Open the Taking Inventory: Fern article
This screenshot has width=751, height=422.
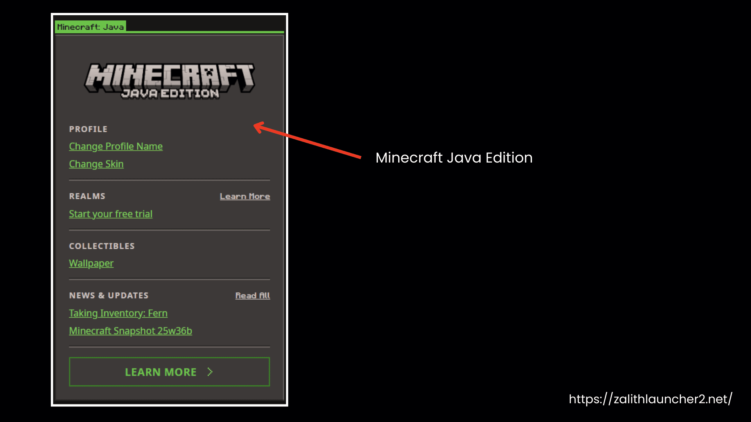click(118, 313)
